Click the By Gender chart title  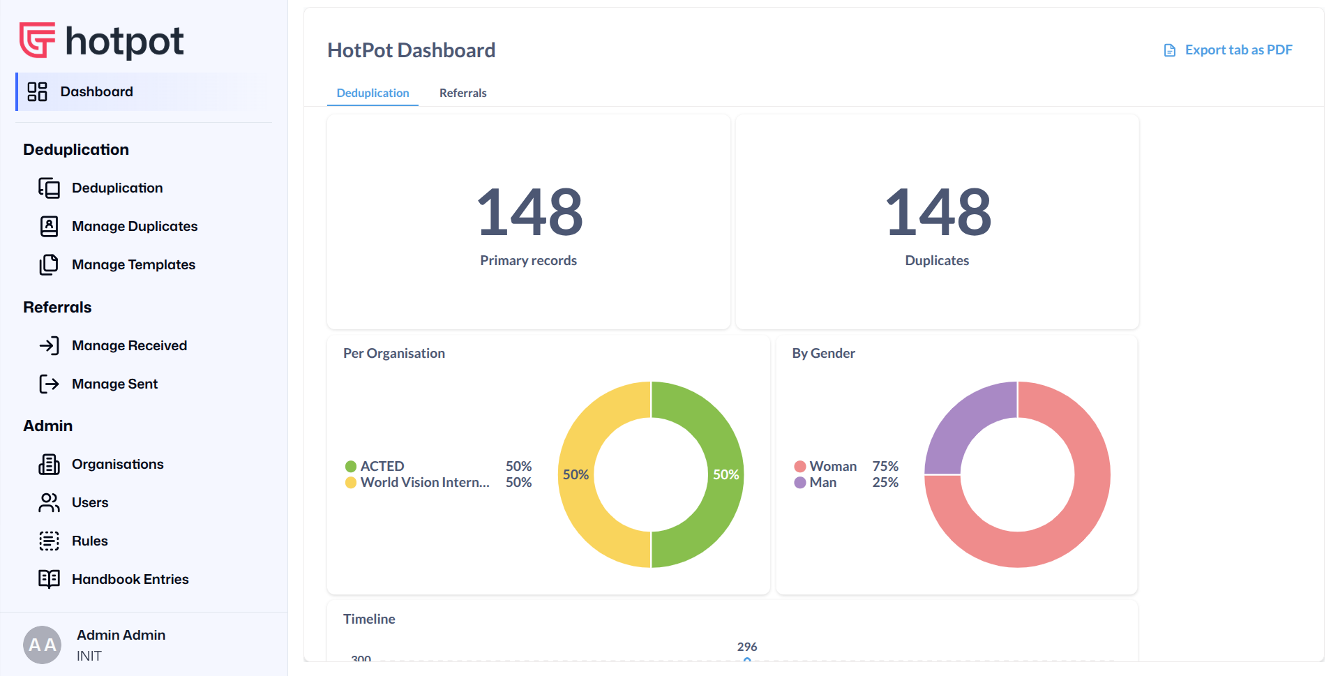pos(823,353)
